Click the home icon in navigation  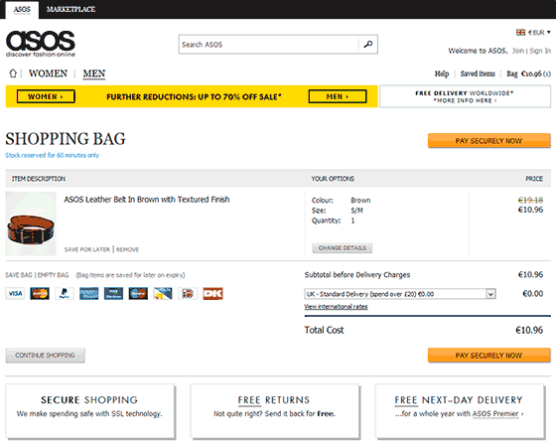click(13, 74)
